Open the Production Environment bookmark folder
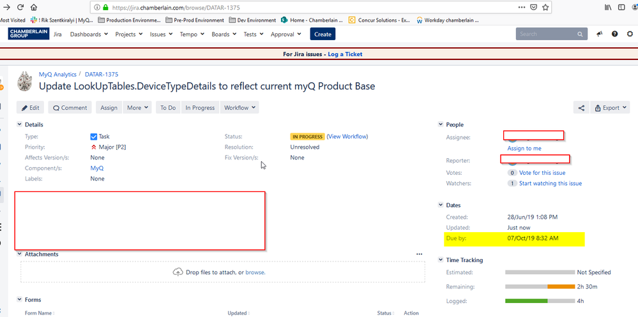Viewport: 638px width, 317px height. click(130, 20)
